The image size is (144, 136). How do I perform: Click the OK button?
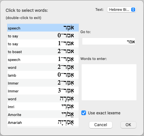pos(128,125)
